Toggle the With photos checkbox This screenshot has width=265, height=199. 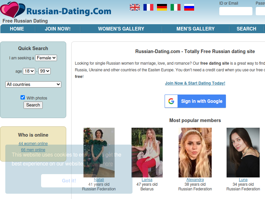23,97
